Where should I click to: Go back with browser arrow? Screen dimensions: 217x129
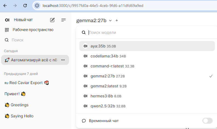(5, 6)
